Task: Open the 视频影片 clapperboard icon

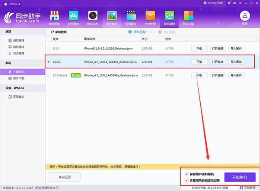Action: pyautogui.click(x=131, y=15)
